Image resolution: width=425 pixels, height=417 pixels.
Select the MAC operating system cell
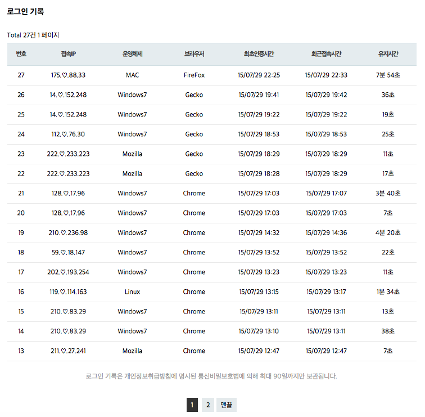coord(132,75)
